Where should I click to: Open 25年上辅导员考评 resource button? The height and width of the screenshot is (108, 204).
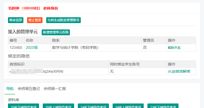[x=58, y=106]
